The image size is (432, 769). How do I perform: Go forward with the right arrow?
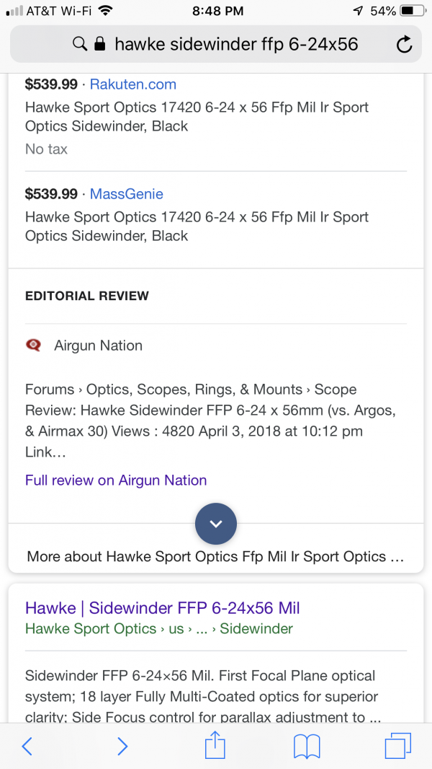point(122,746)
